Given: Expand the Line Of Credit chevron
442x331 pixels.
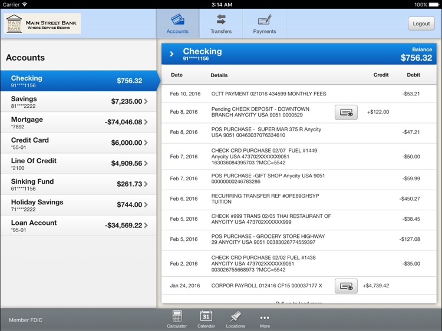Looking at the screenshot, I should tap(146, 163).
